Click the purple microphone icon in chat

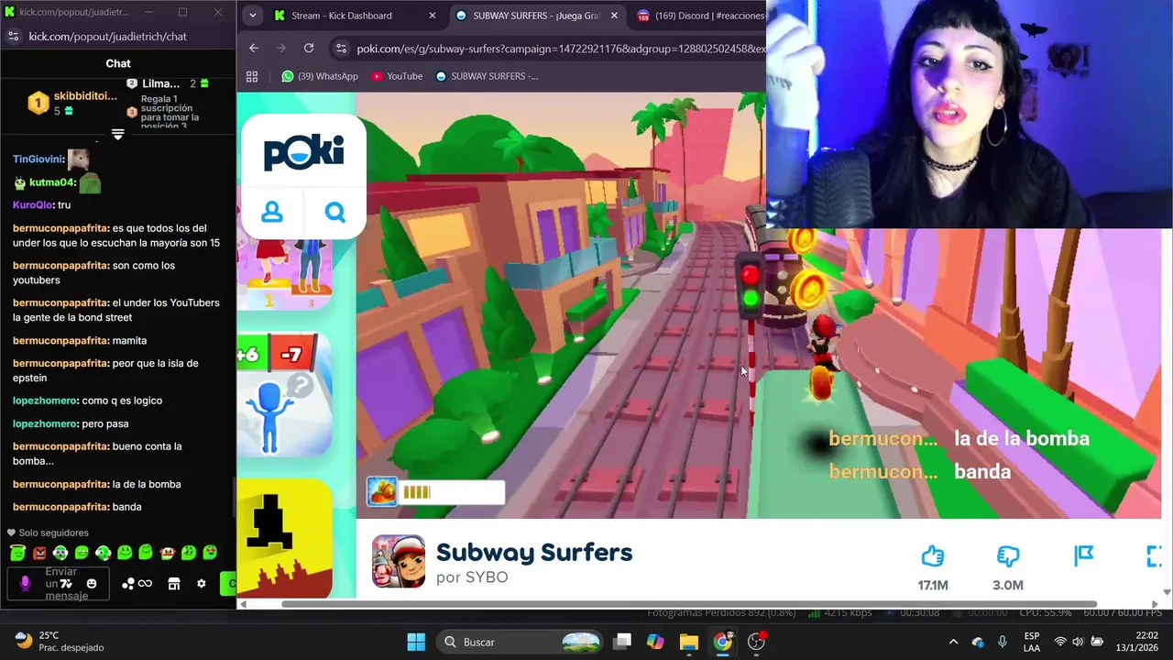tap(25, 583)
